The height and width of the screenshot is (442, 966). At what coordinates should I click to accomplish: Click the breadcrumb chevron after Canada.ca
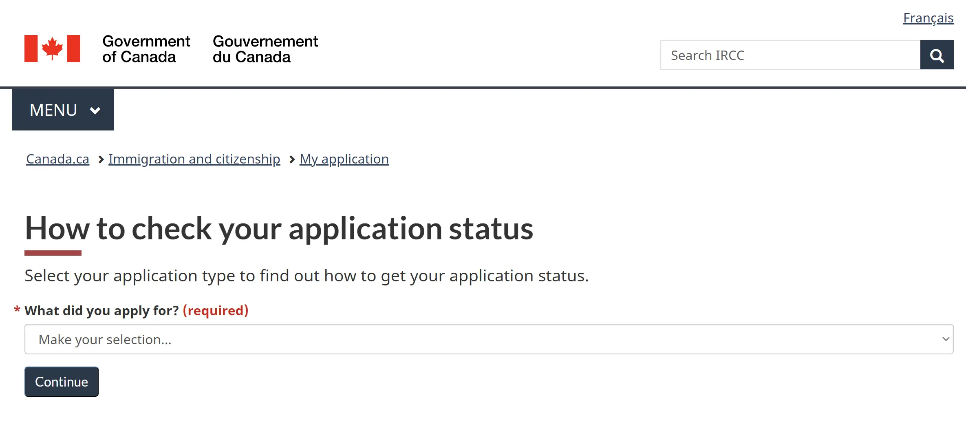101,159
